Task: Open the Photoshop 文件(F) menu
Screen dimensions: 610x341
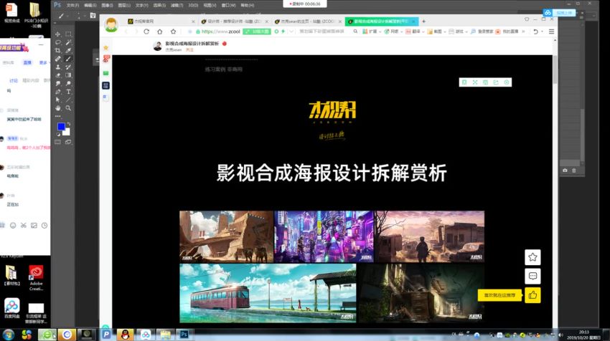Action: 72,5
